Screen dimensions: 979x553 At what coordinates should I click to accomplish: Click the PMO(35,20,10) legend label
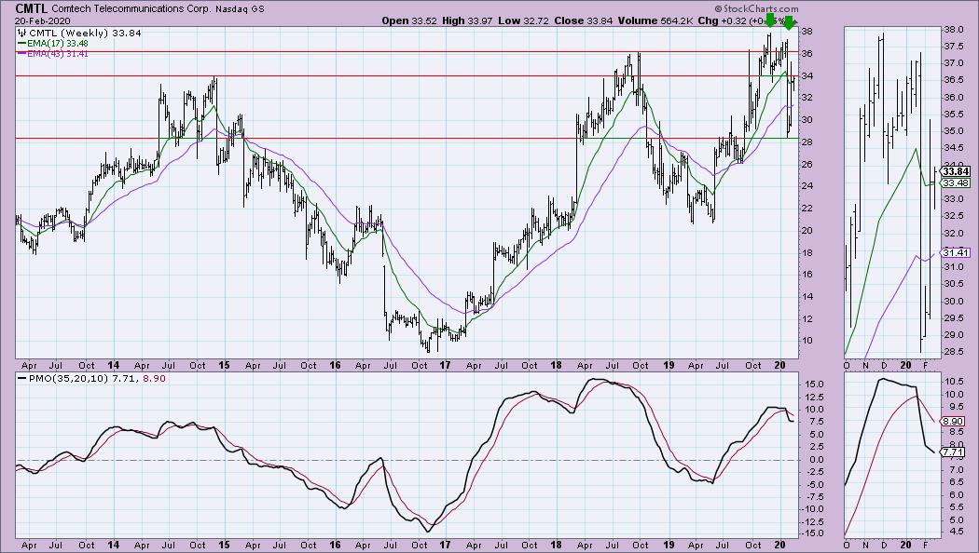(x=69, y=378)
